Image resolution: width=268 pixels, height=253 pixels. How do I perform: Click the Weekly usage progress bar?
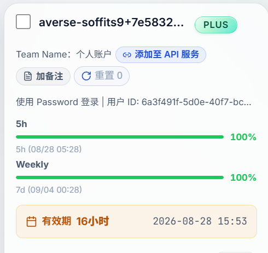tap(120, 177)
